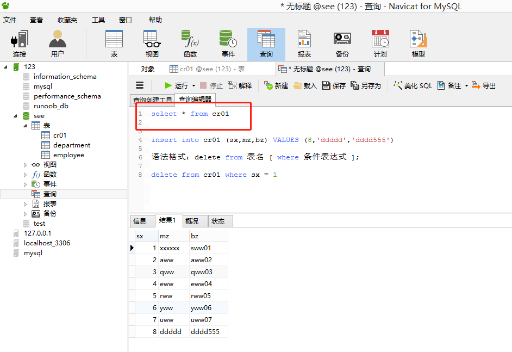512x352 pixels.
Task: Select the 视图 view toolbar icon
Action: [152, 44]
